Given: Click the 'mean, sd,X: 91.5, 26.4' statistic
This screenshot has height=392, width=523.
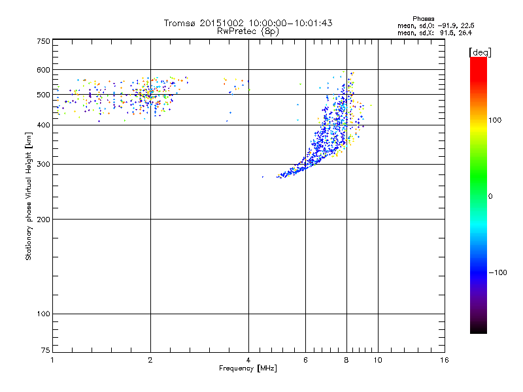Looking at the screenshot, I should click(435, 33).
